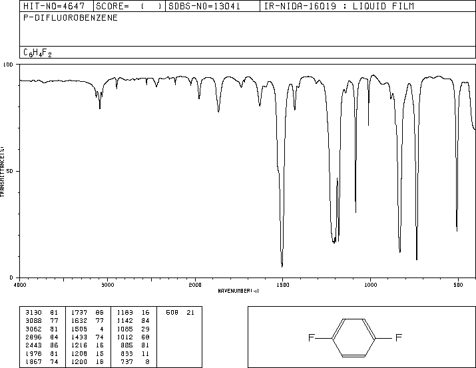Screen dimensions: 476x368
Task: Select the 1012 peak table row
Action: (133, 337)
